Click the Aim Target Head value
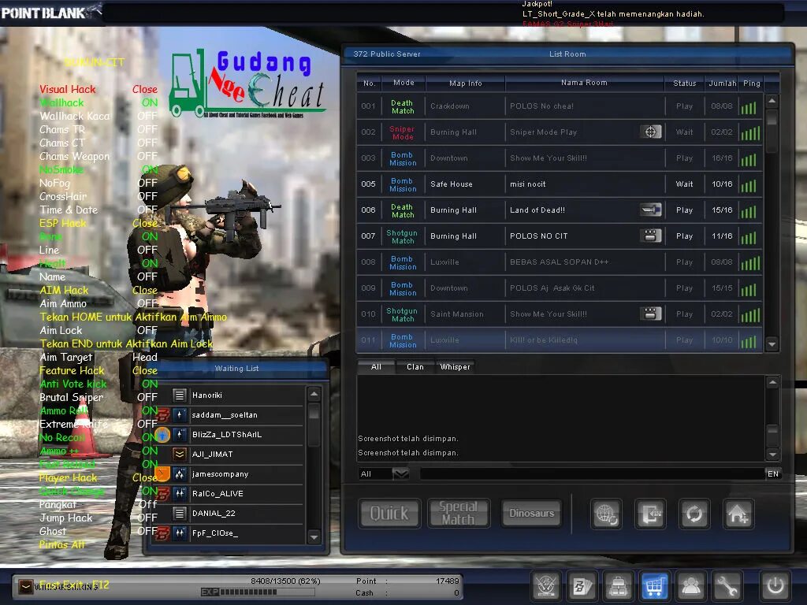Screen dimensions: 807x605 145,357
